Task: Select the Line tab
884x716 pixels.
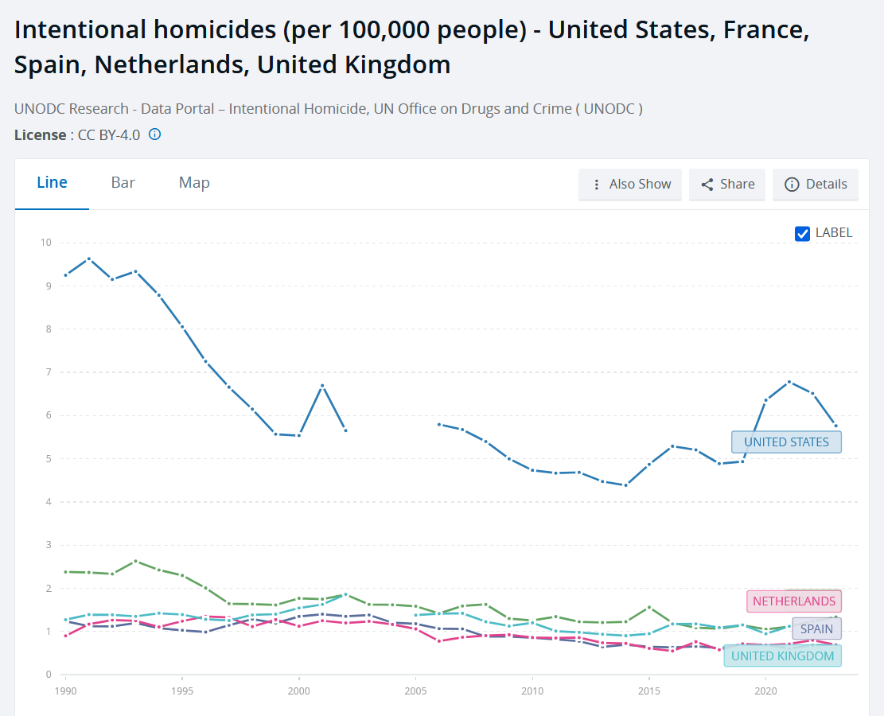Action: [x=52, y=183]
